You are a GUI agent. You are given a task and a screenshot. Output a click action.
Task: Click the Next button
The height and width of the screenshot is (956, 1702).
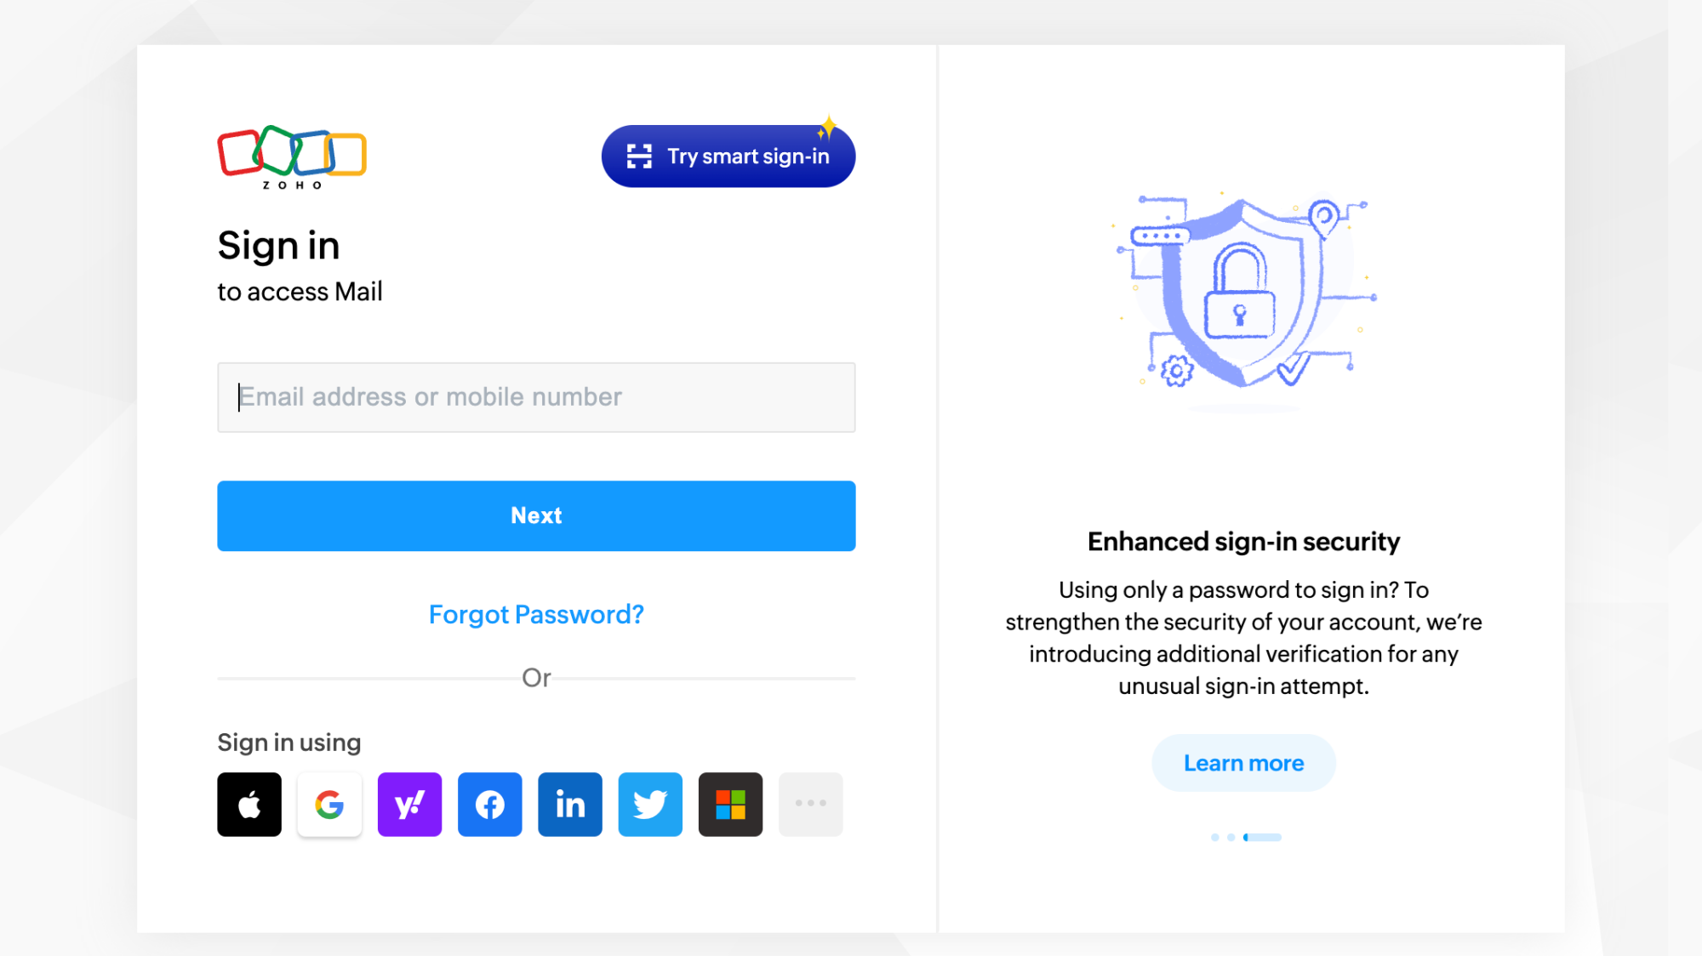point(536,515)
